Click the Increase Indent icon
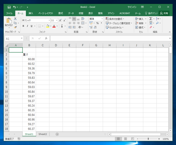 click(74, 27)
